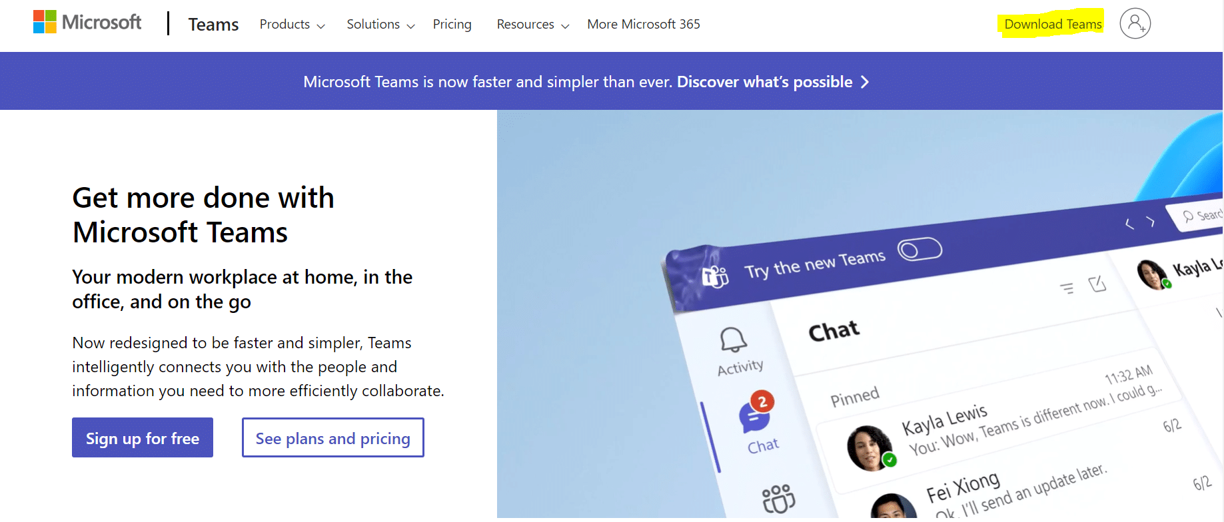The height and width of the screenshot is (522, 1224).
Task: Click the Chat heading in Teams window
Action: point(834,330)
